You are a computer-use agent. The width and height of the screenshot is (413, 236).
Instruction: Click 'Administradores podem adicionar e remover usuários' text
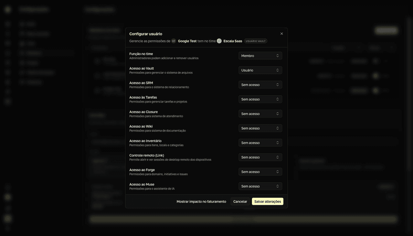coord(164,58)
